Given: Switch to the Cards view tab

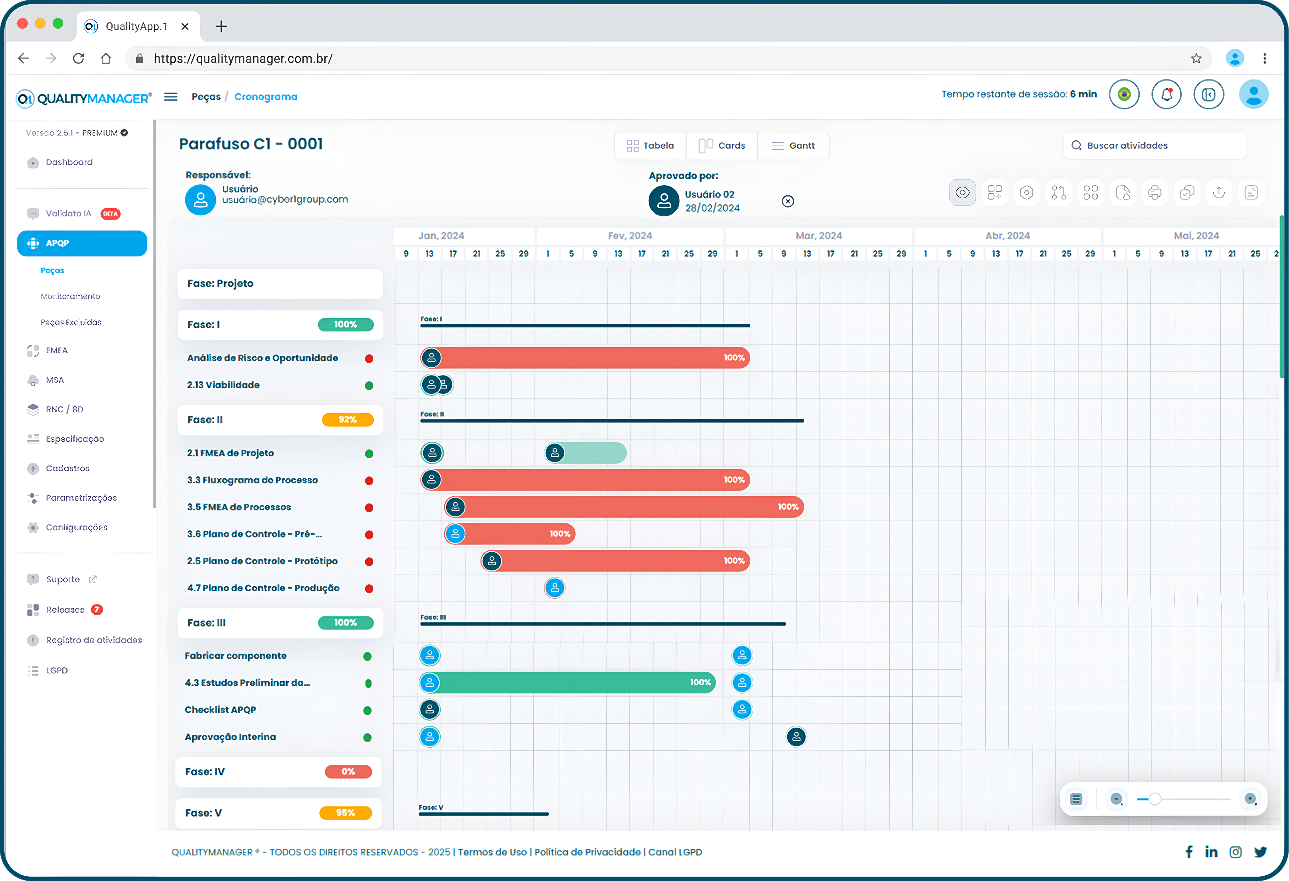Looking at the screenshot, I should [x=722, y=146].
